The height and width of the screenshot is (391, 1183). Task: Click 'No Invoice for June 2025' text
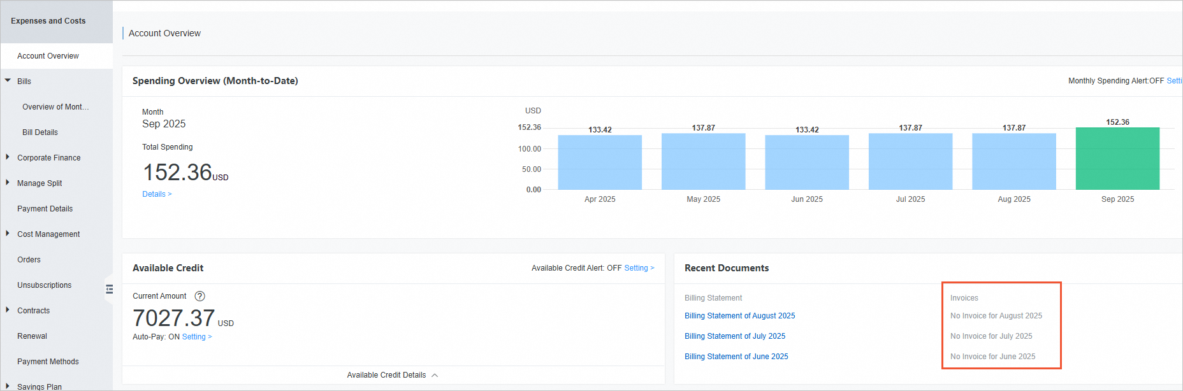coord(992,357)
